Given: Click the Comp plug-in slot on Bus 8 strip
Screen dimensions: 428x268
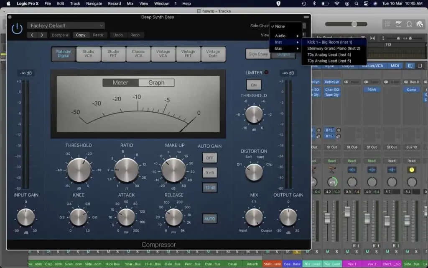Looking at the screenshot, I should click(412, 90).
